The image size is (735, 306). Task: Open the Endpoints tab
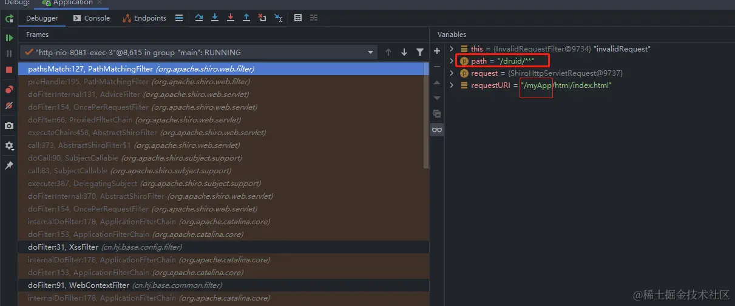[144, 18]
